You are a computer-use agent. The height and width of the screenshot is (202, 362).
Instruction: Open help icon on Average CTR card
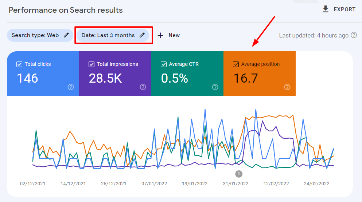tap(215, 87)
